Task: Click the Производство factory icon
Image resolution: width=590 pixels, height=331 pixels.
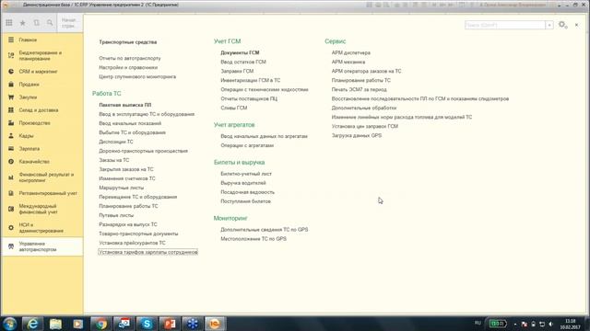Action: (x=11, y=122)
